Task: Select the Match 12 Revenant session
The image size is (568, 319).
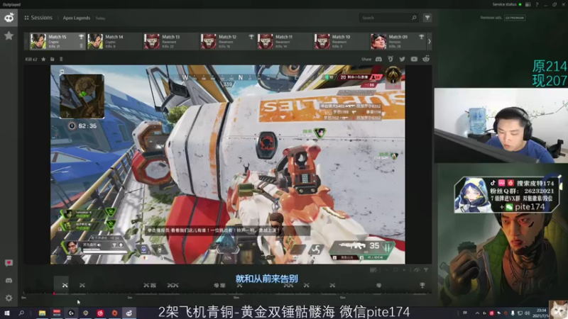Action: click(227, 41)
